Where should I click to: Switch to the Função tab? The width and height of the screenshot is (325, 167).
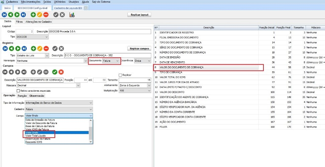coord(22,96)
